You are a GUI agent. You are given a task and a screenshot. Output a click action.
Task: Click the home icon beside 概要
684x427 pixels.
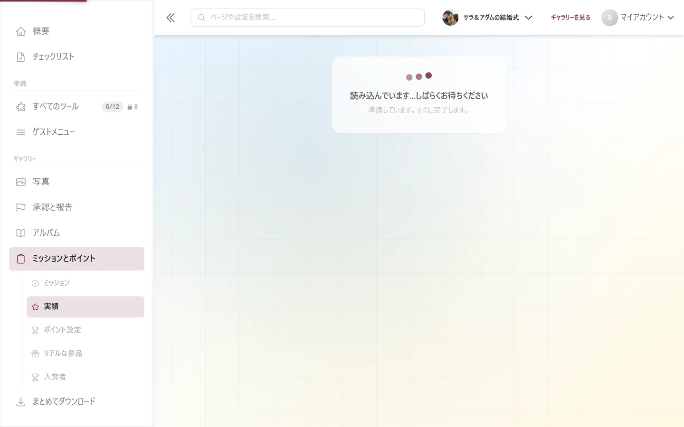click(x=21, y=31)
